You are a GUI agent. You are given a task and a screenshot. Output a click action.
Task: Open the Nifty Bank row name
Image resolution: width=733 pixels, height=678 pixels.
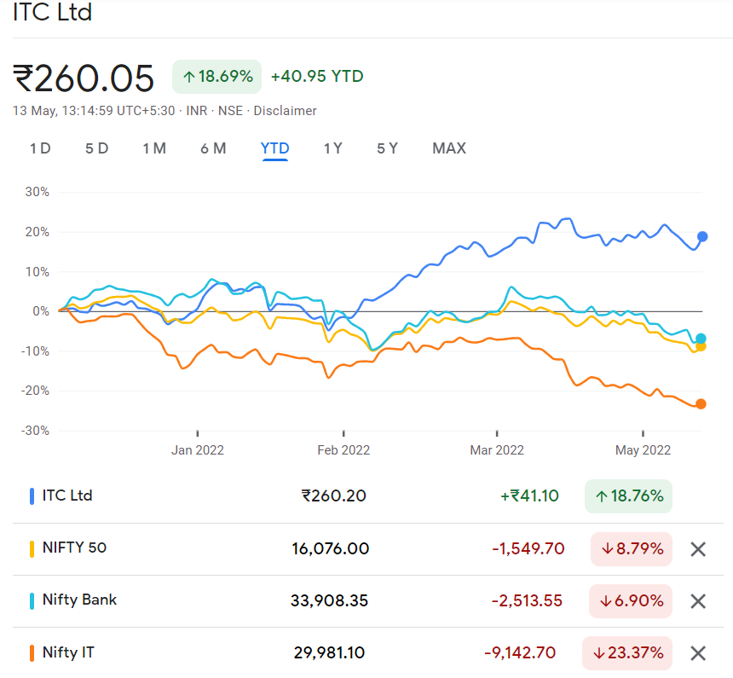coord(79,600)
